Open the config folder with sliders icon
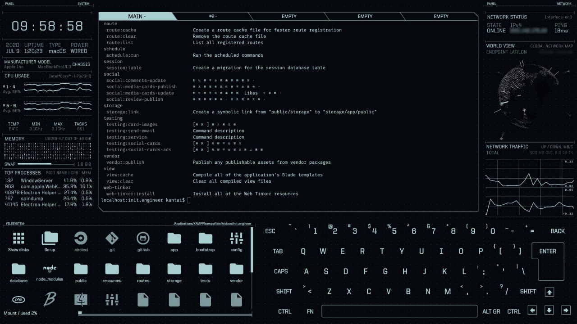The image size is (577, 324). 236,238
